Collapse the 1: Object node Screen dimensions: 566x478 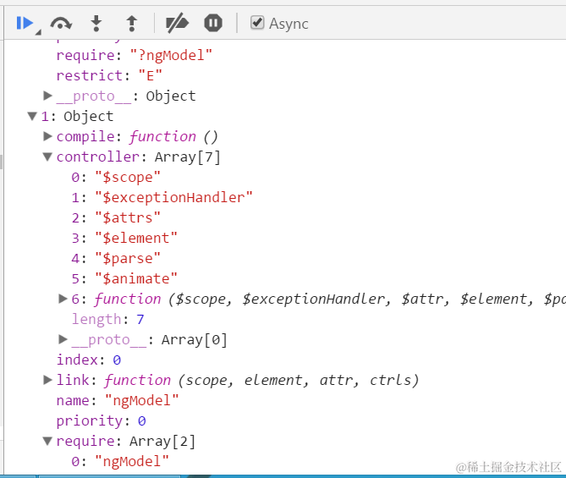tap(32, 116)
